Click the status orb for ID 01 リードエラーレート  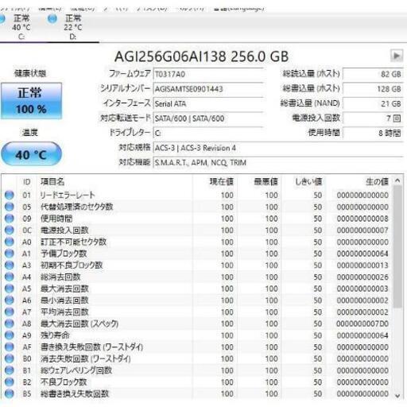coord(10,195)
